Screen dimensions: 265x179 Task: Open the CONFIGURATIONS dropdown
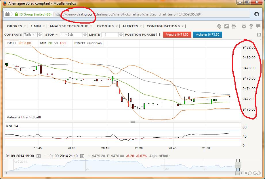click(165, 26)
